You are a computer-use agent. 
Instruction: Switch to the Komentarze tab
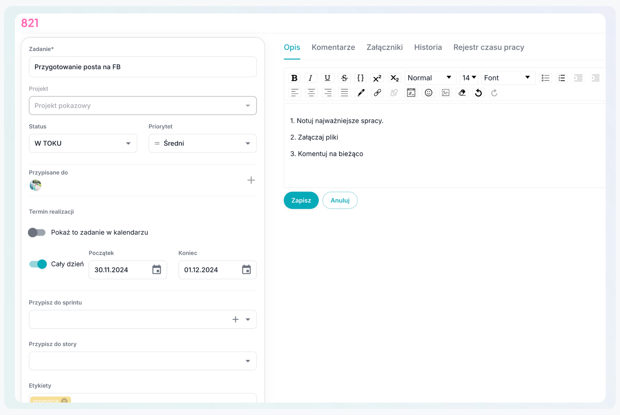(333, 47)
